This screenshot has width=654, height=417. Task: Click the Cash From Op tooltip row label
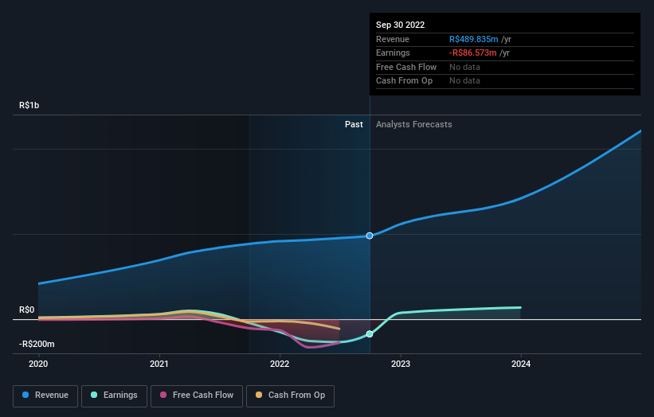click(x=404, y=81)
